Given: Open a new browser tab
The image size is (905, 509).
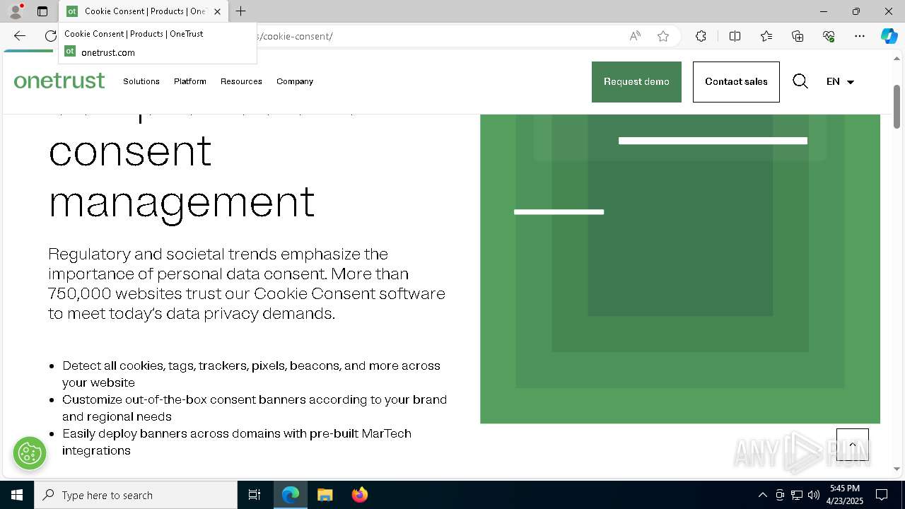Looking at the screenshot, I should click(x=241, y=11).
